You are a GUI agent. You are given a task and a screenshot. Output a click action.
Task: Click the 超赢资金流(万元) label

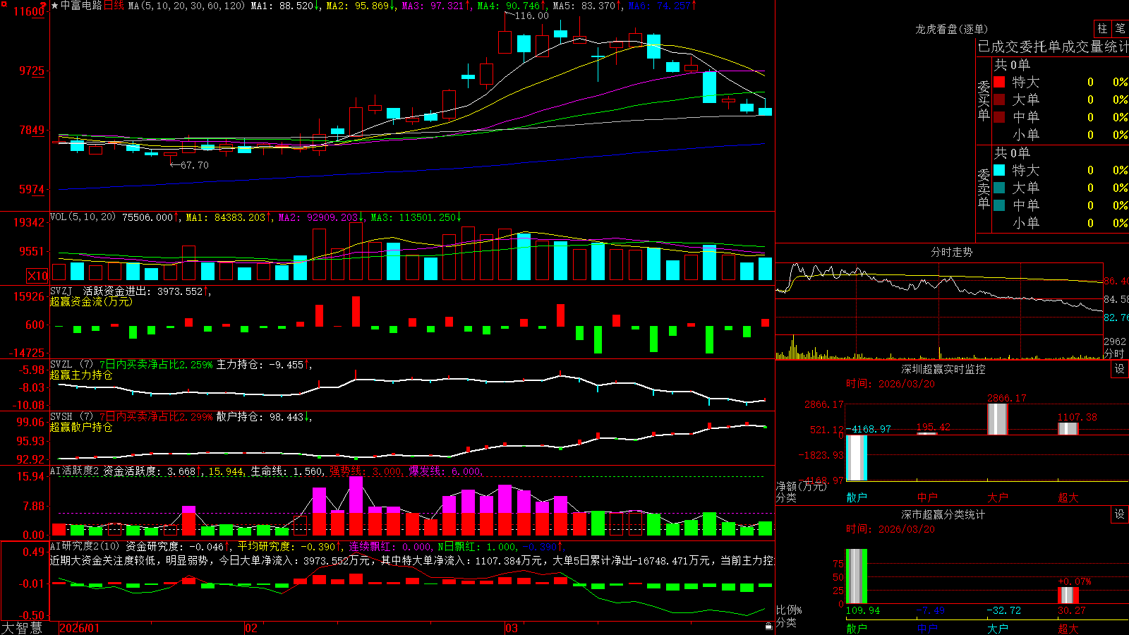click(91, 301)
